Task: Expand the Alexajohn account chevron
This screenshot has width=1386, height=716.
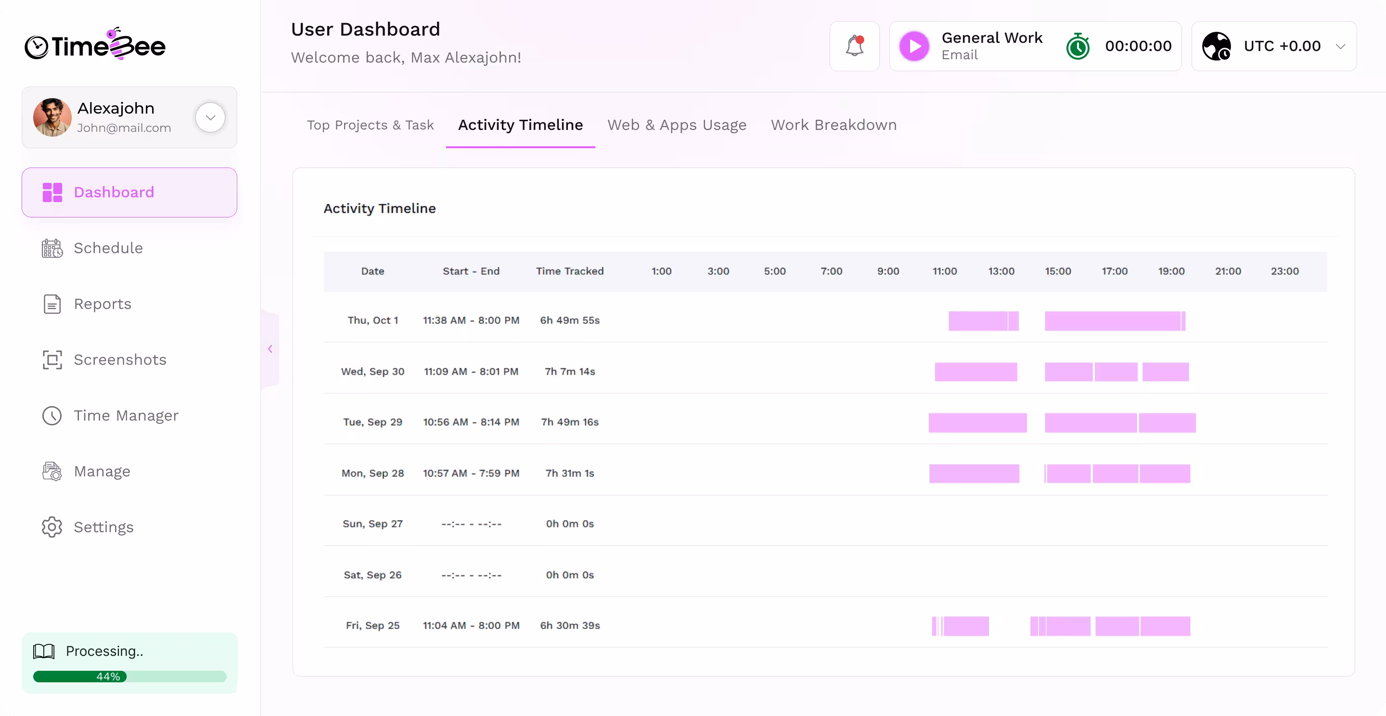Action: [210, 117]
